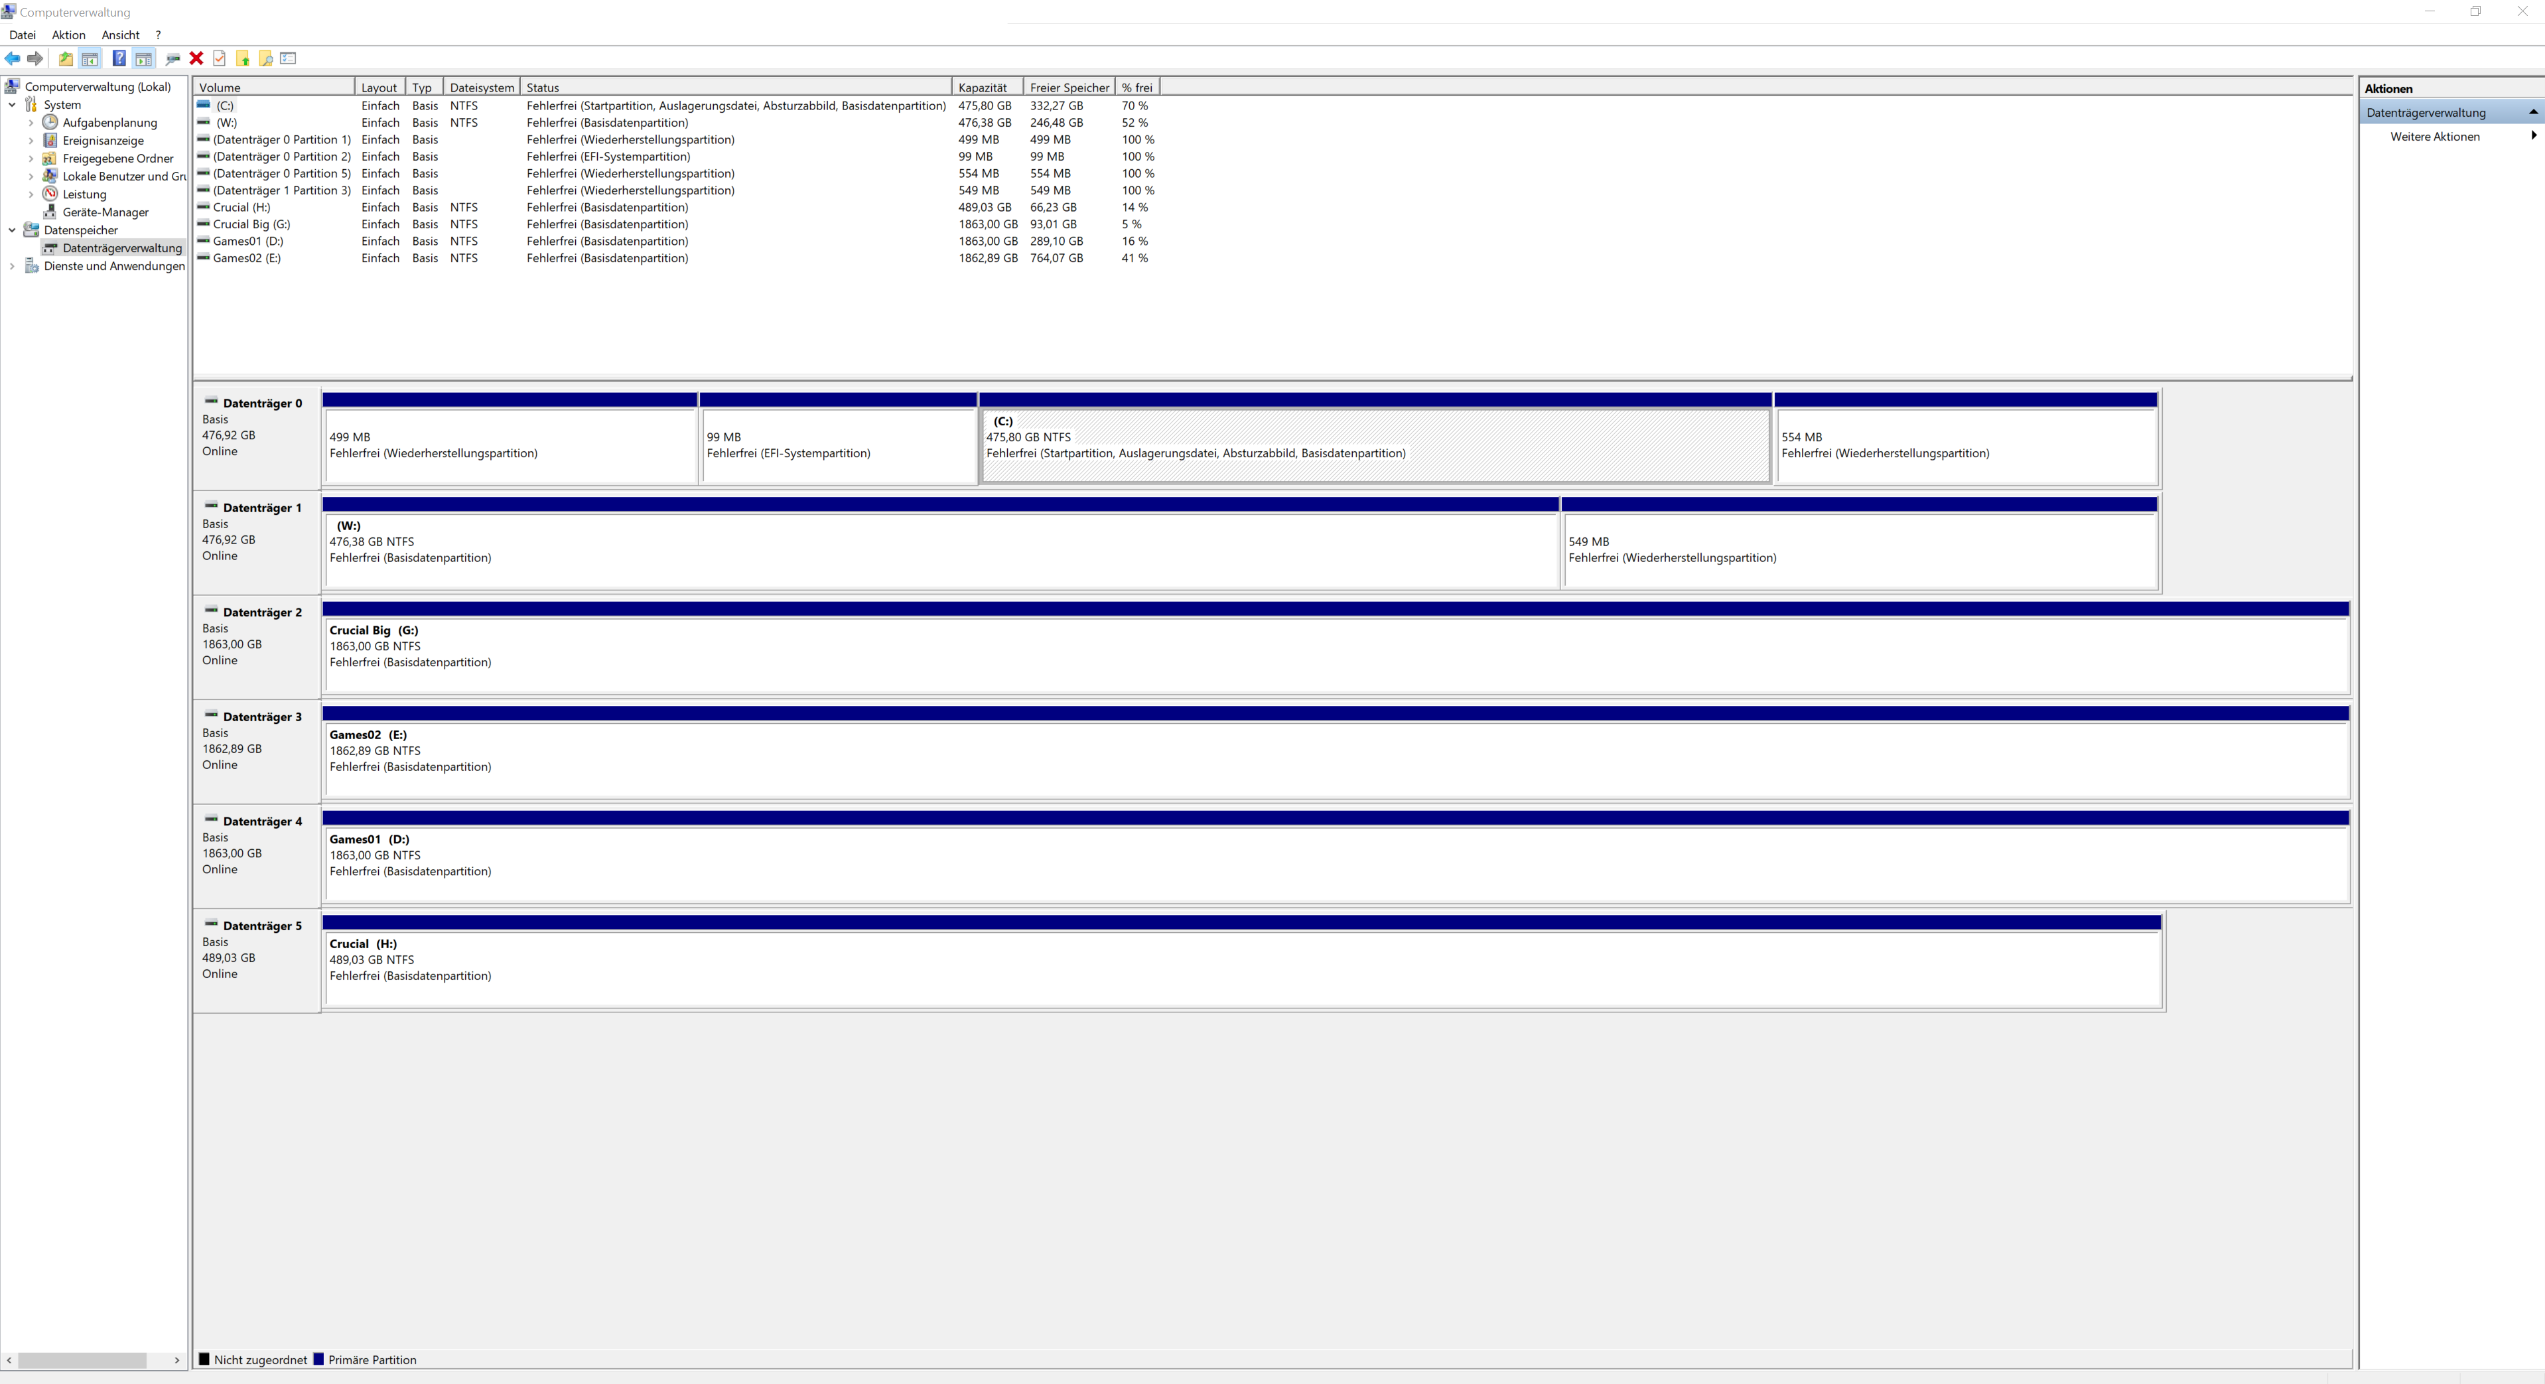Open the ? help menu
This screenshot has height=1384, width=2545.
[158, 35]
